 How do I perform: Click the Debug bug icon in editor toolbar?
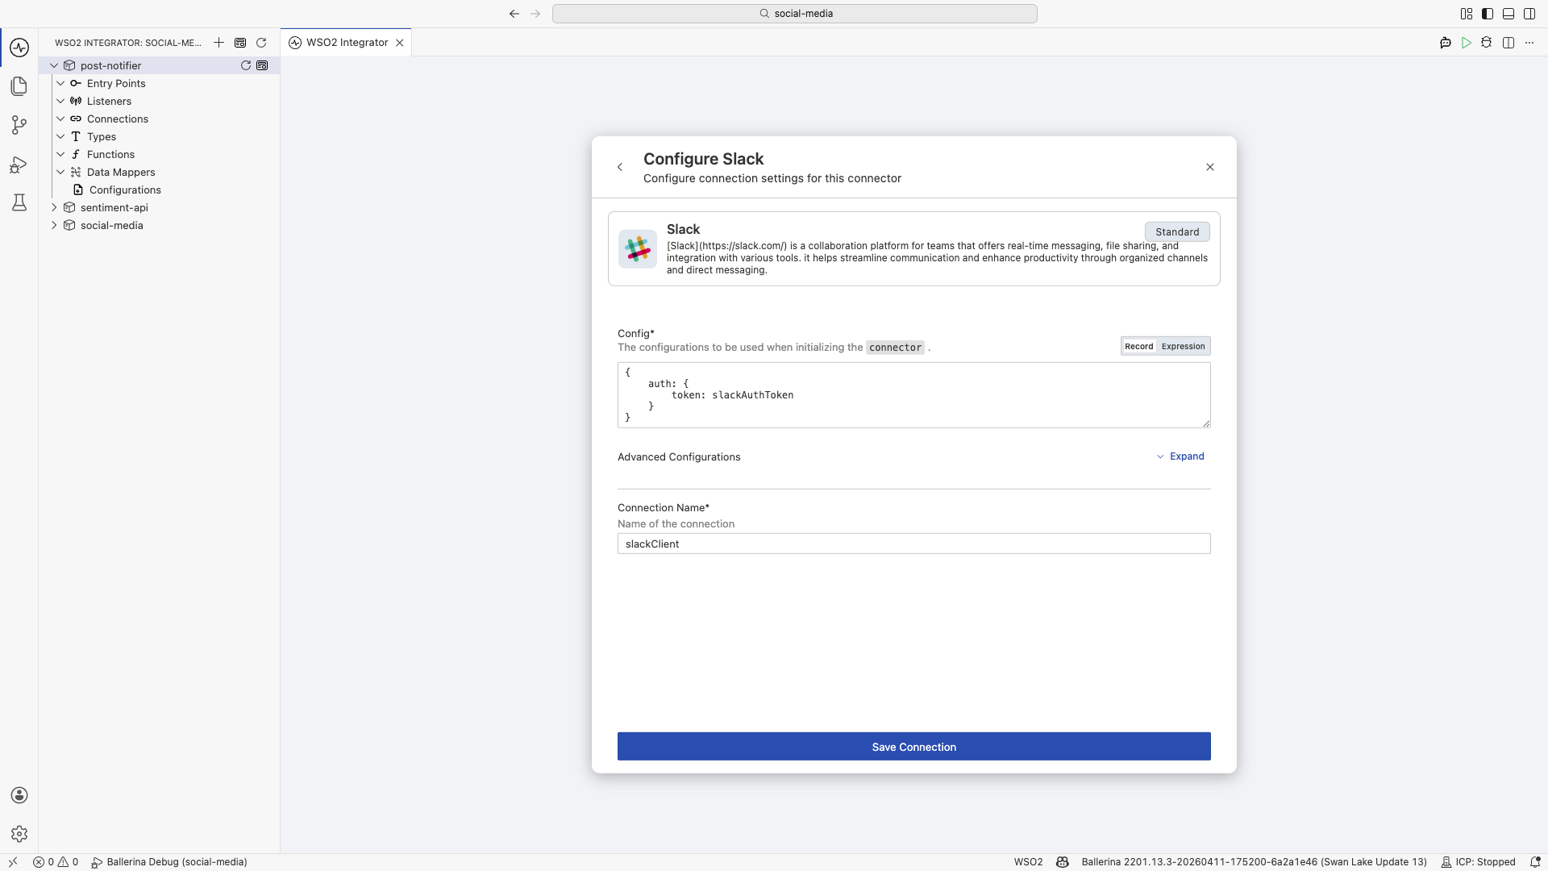1487,43
